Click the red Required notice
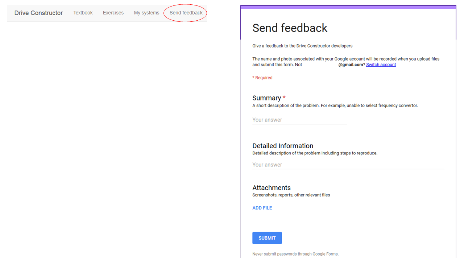Viewport: 464px width, 261px height. point(262,78)
